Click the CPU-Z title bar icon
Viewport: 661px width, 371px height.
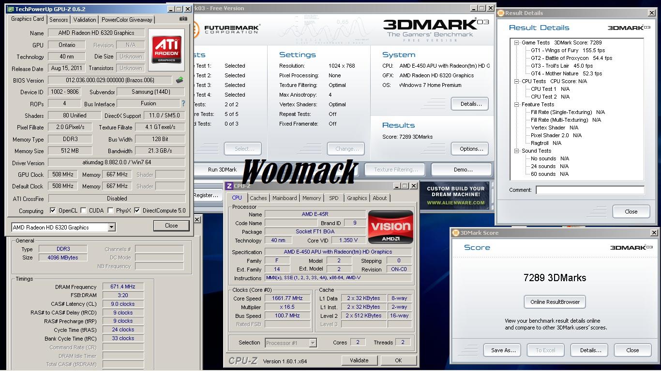pyautogui.click(x=229, y=186)
